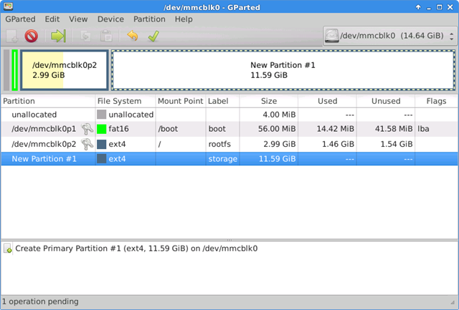Screen dimensions: 459x310
Task: Open the GParted menu
Action: [20, 19]
